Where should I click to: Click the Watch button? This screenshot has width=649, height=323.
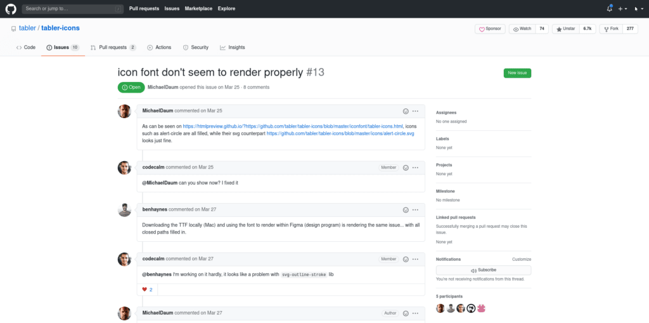click(x=522, y=29)
